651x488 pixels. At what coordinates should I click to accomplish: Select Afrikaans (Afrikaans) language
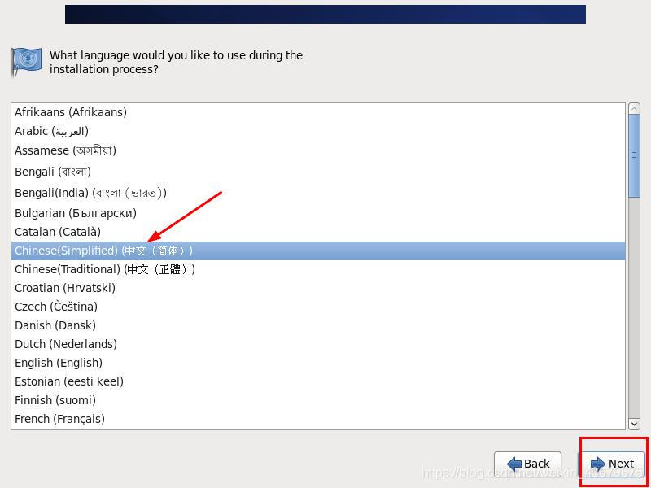click(317, 112)
